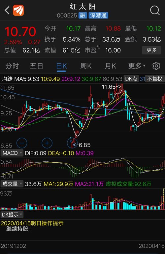The height and width of the screenshot is (254, 165).
Task: Tap the 融 margin trading badge
Action: (83, 16)
